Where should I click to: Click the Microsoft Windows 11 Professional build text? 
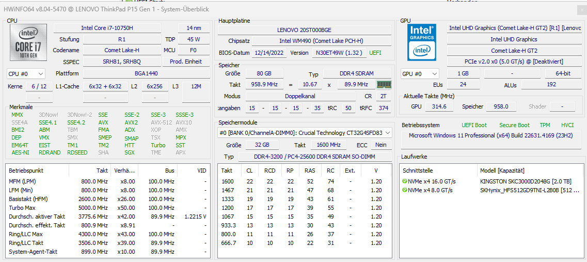tap(491, 135)
